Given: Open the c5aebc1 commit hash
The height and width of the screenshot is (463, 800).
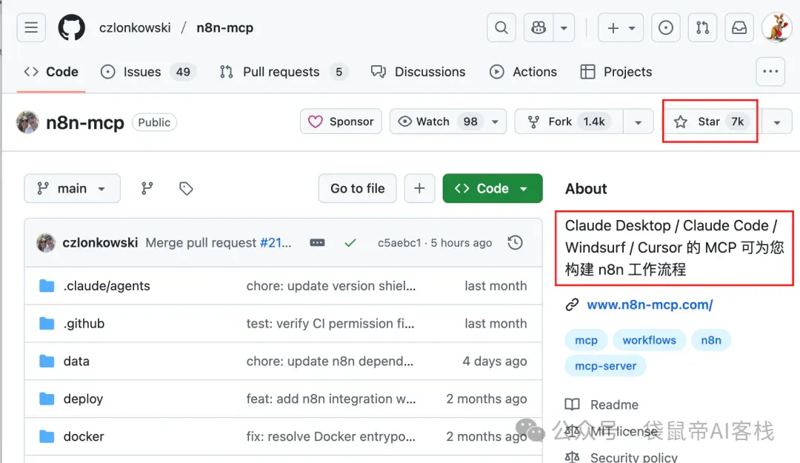Looking at the screenshot, I should (399, 242).
